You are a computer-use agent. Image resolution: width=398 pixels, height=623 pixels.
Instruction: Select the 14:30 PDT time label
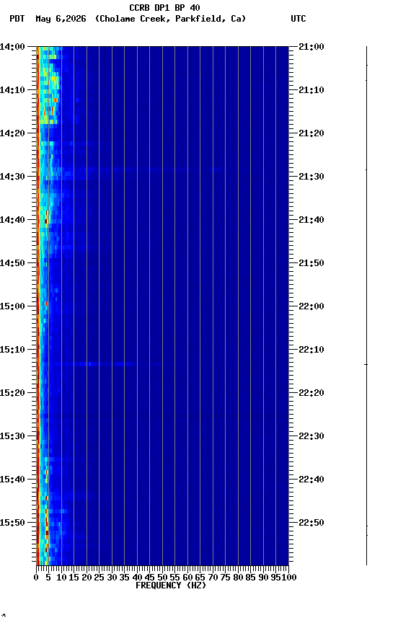click(x=12, y=177)
